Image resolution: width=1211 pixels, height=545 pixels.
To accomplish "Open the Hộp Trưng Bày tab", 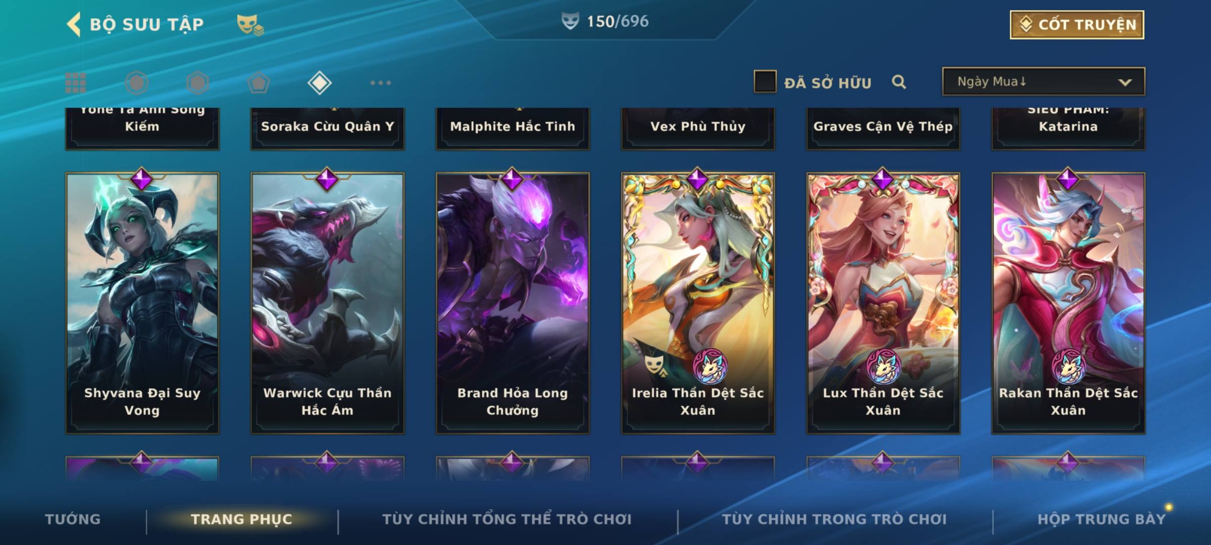I will (x=1102, y=519).
